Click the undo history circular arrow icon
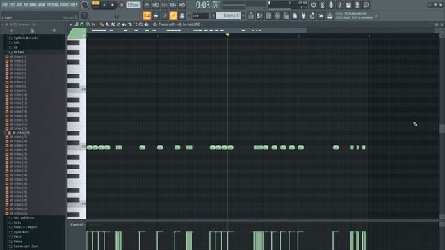Image resolution: width=445 pixels, height=250 pixels. click(314, 5)
